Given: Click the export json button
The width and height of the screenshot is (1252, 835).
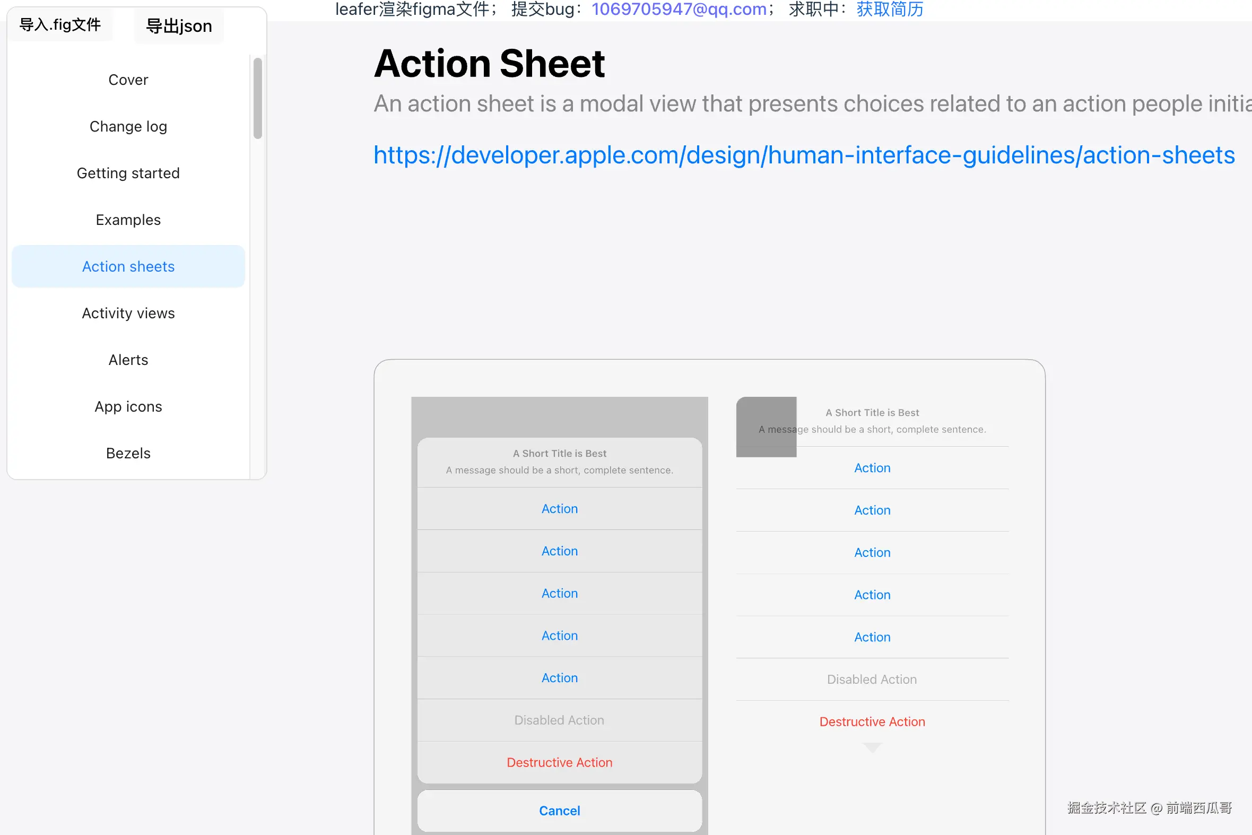Looking at the screenshot, I should point(179,26).
